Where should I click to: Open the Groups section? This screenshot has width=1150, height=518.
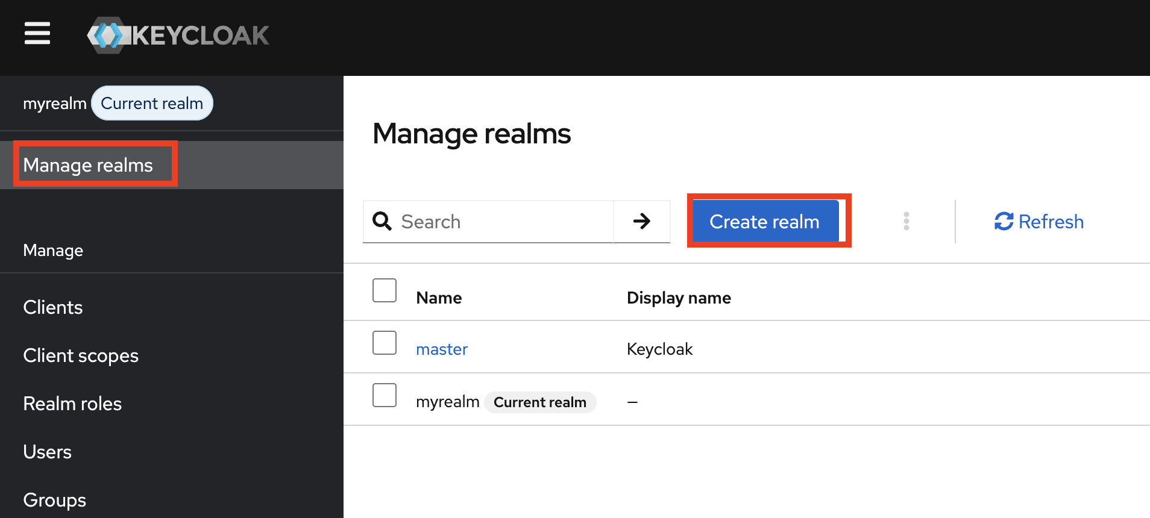click(x=54, y=500)
